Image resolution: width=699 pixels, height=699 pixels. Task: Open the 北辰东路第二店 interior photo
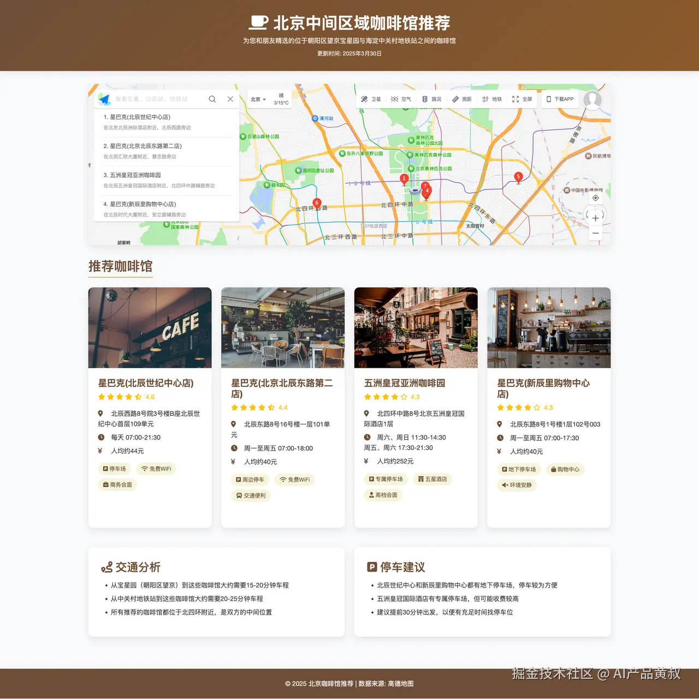point(283,328)
